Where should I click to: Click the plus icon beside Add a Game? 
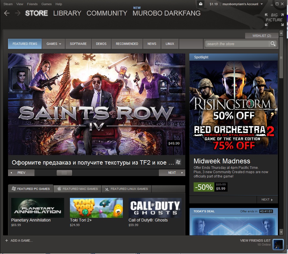tap(7, 240)
